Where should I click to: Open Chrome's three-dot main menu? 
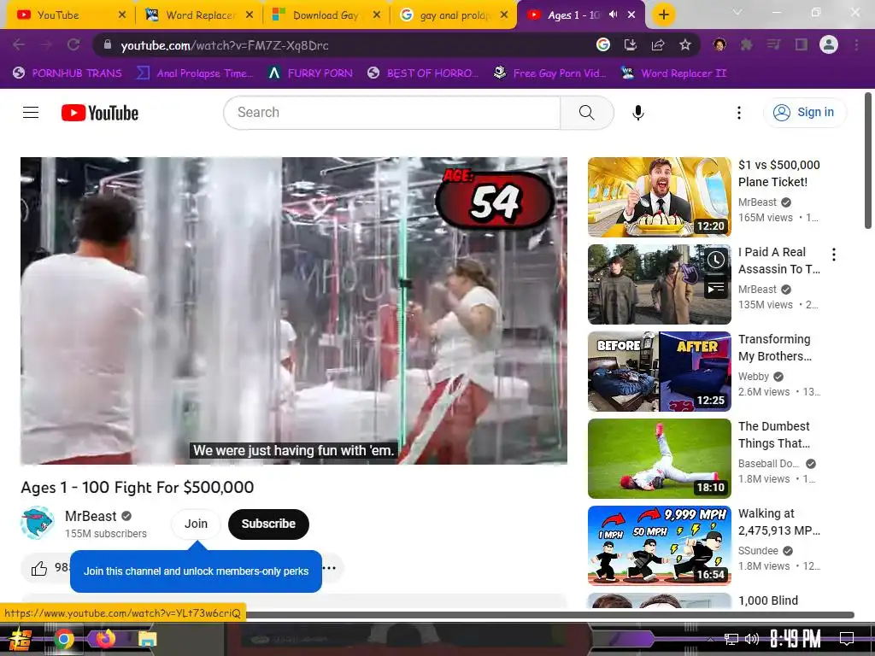click(x=856, y=44)
